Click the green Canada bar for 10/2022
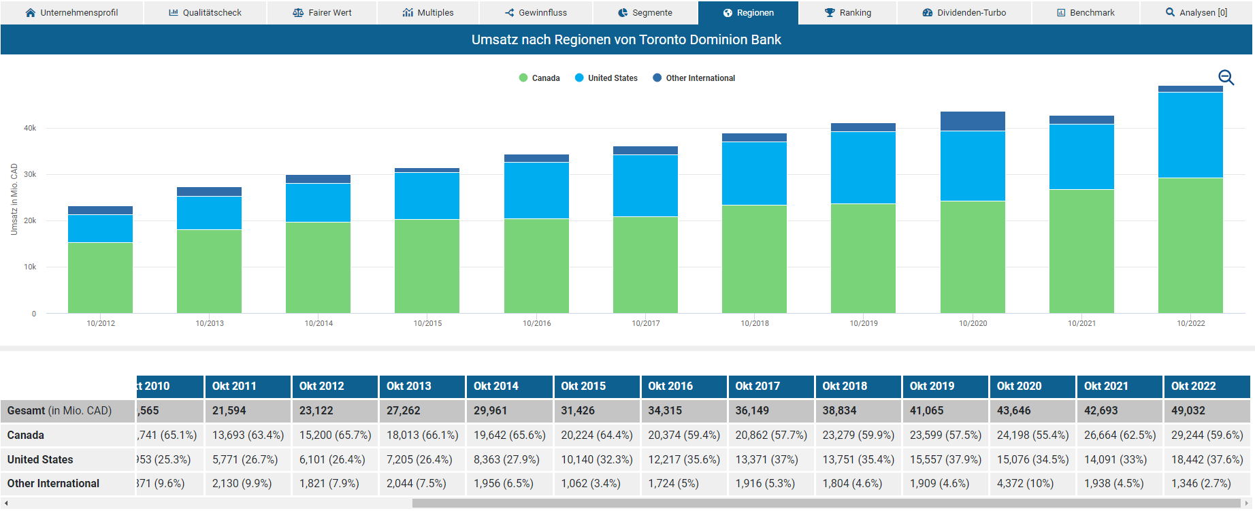The height and width of the screenshot is (511, 1255). tap(1190, 245)
